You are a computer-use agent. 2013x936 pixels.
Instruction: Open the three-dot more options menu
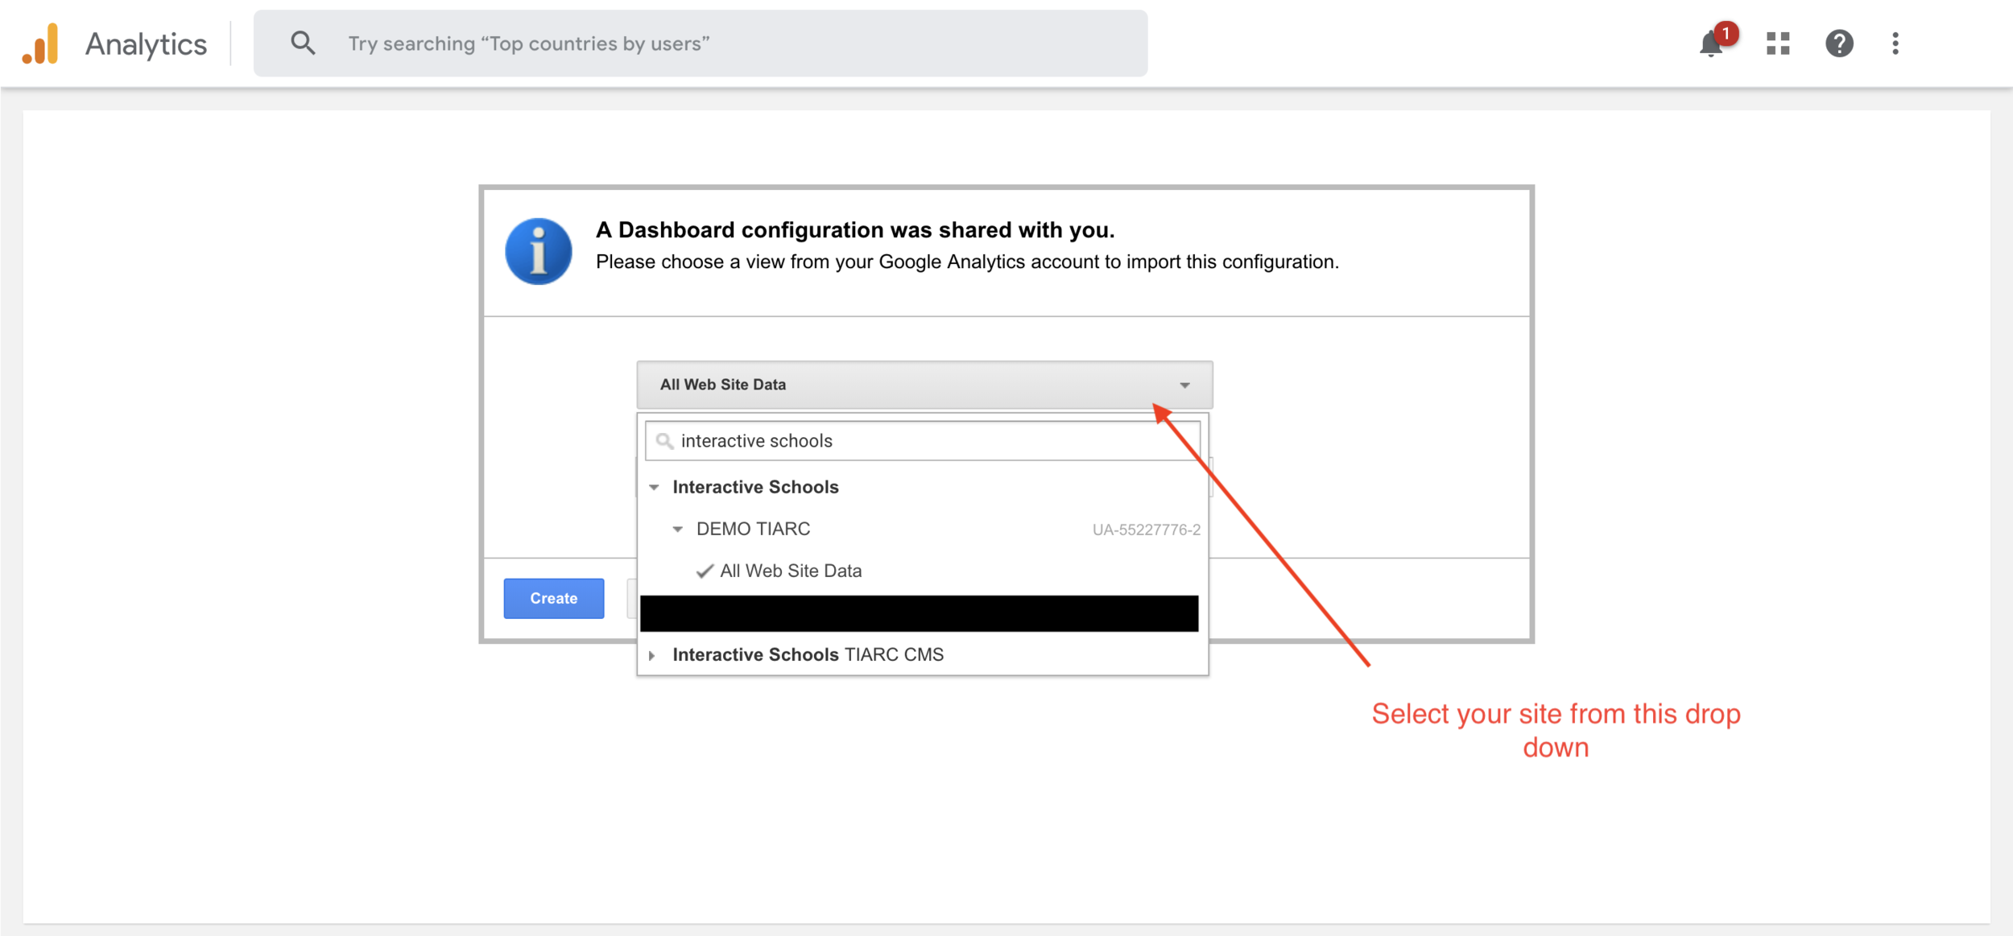click(x=1895, y=43)
